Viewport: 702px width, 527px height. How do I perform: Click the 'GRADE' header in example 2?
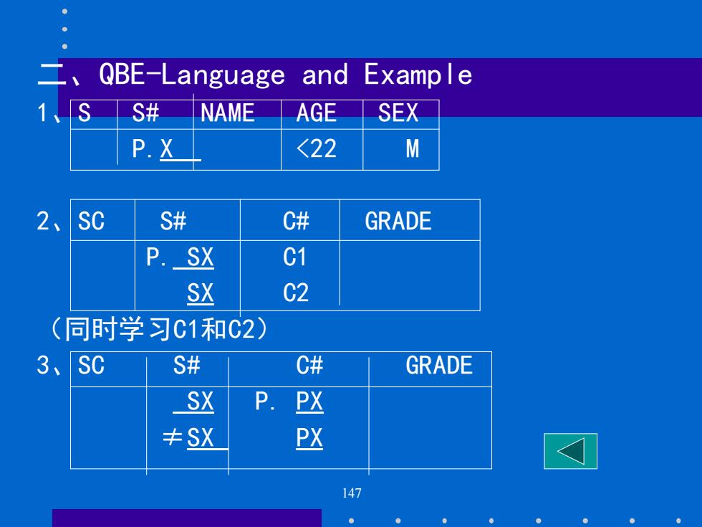pyautogui.click(x=398, y=221)
